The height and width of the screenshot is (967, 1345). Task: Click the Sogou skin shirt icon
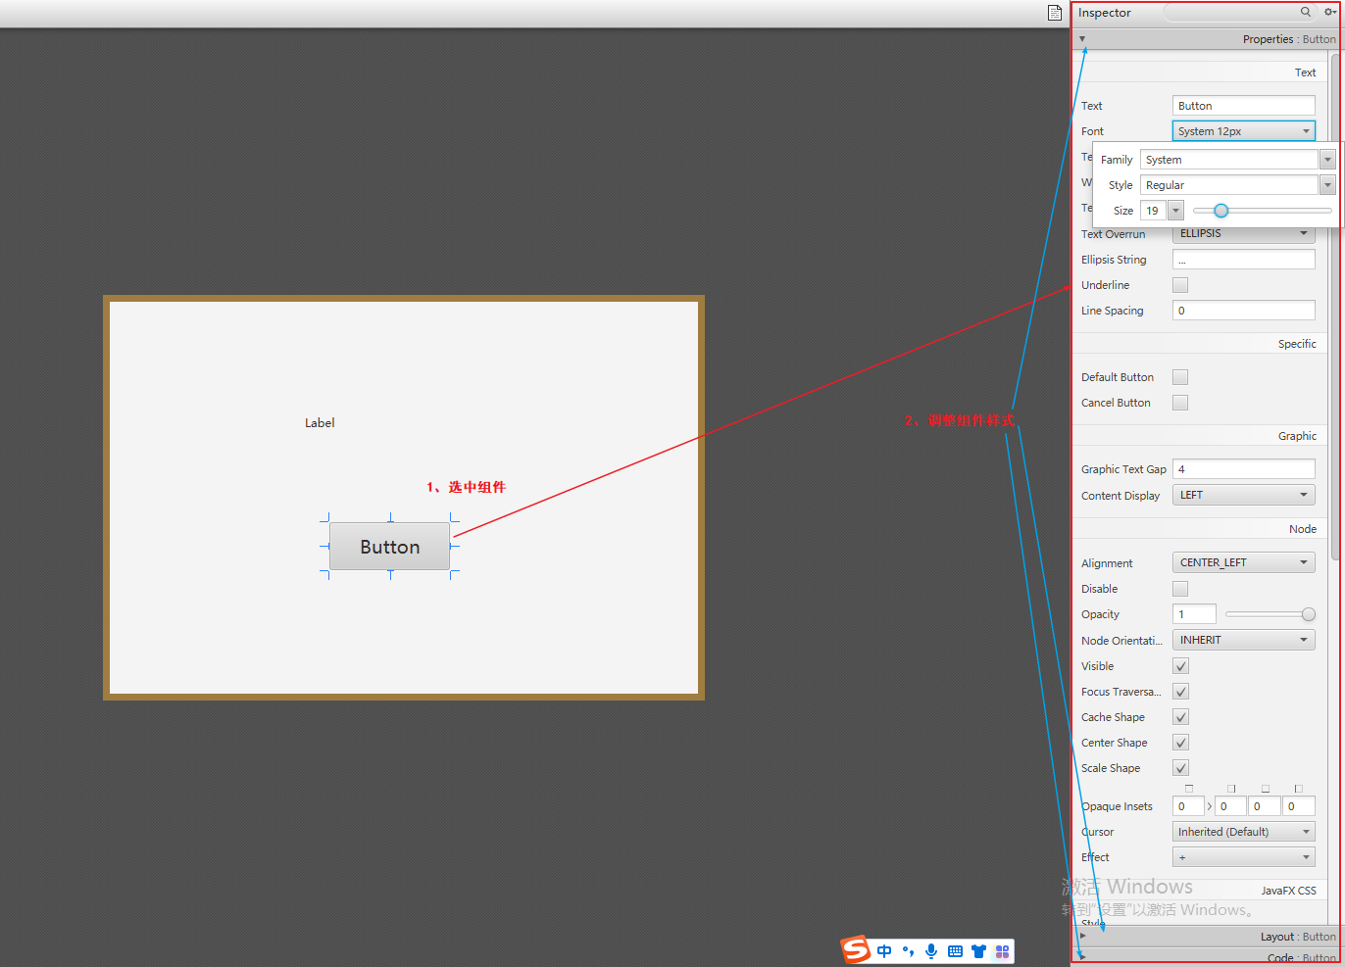(x=978, y=951)
